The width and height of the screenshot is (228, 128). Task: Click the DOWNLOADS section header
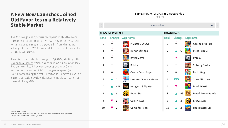click(172, 33)
